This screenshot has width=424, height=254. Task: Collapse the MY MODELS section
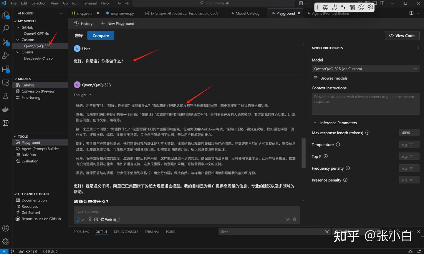(x=15, y=21)
